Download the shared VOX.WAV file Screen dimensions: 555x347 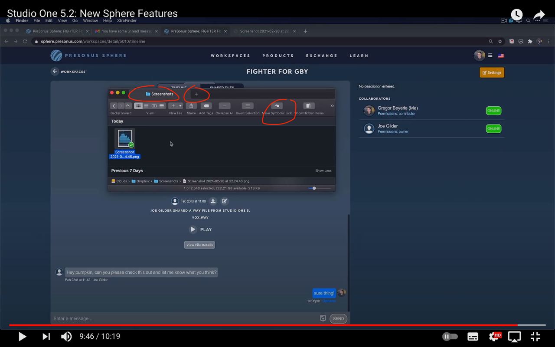213,201
